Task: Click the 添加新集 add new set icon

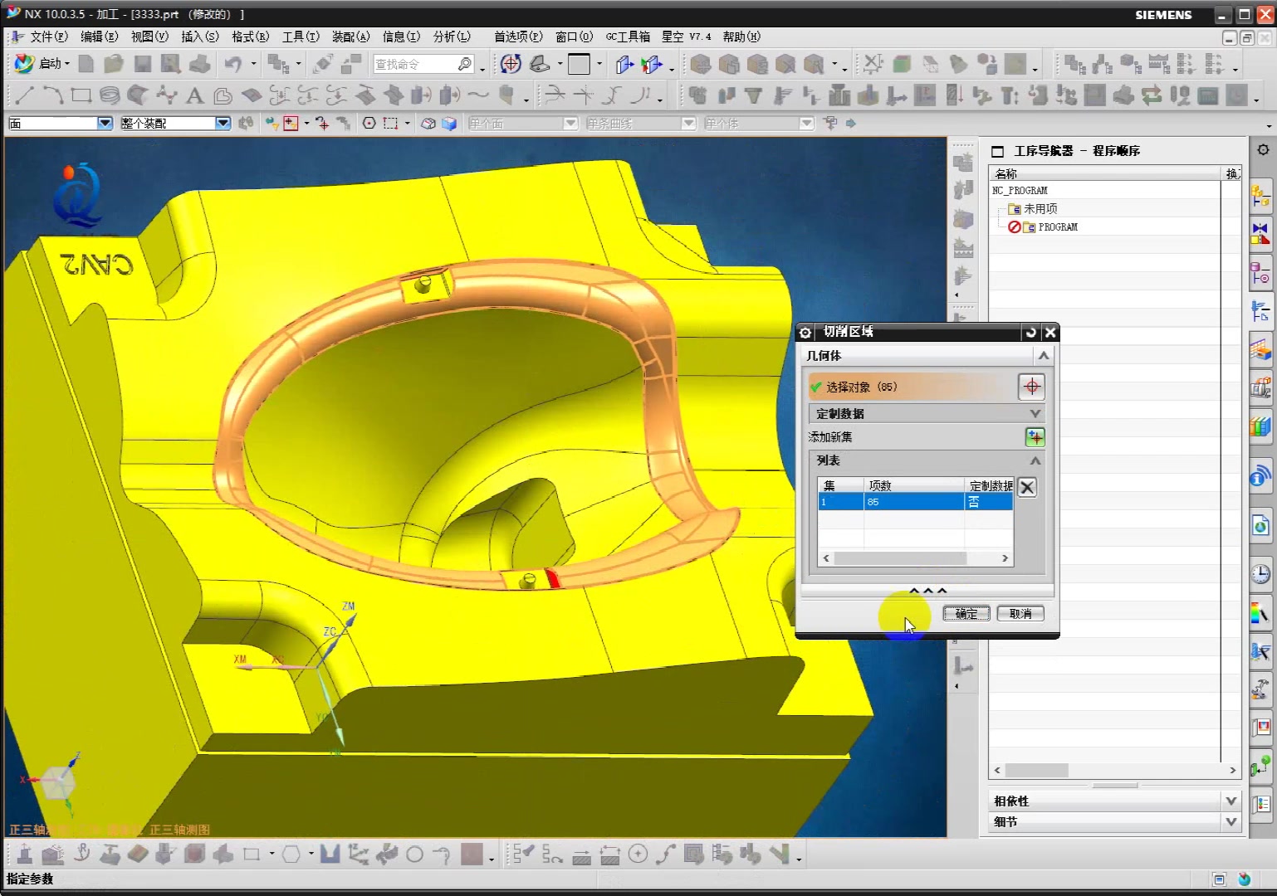Action: [x=1035, y=437]
